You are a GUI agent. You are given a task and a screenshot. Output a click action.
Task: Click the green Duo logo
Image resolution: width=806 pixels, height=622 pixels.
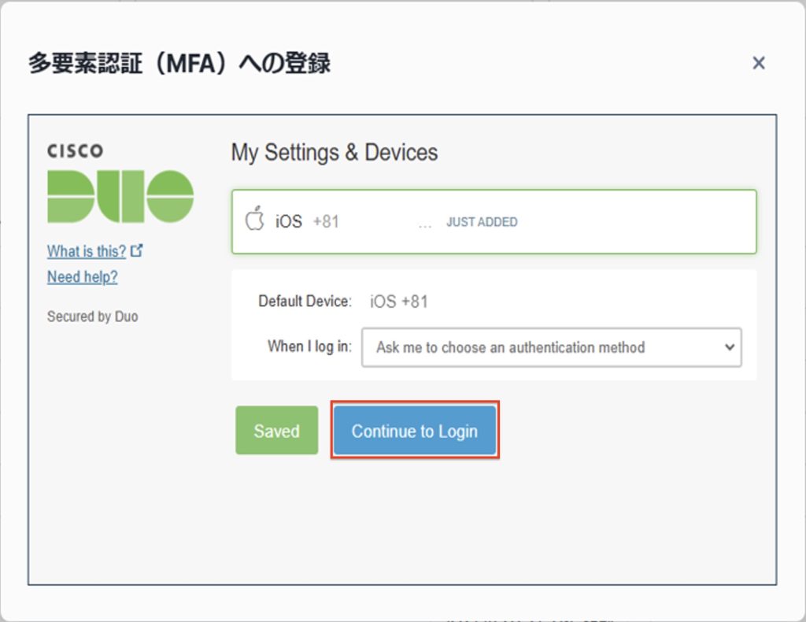(x=120, y=196)
